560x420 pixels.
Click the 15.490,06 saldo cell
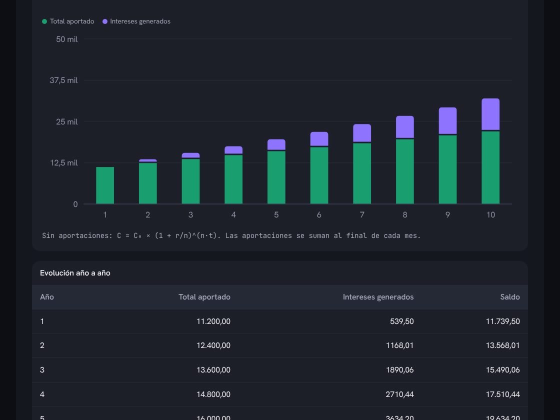[x=503, y=370]
